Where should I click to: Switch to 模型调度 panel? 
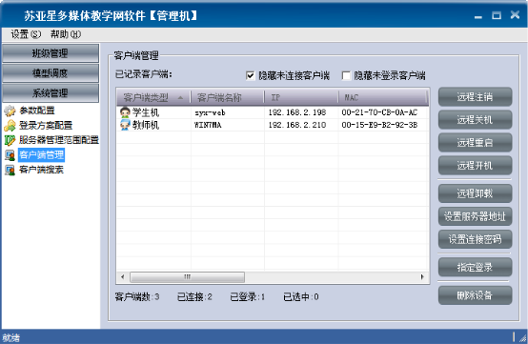click(x=51, y=73)
